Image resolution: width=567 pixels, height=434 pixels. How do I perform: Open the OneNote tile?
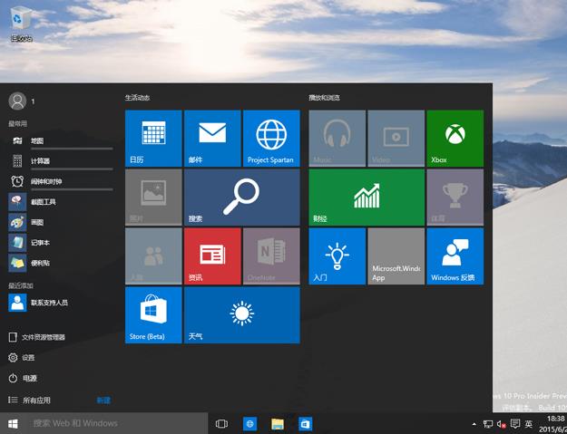coord(271,256)
